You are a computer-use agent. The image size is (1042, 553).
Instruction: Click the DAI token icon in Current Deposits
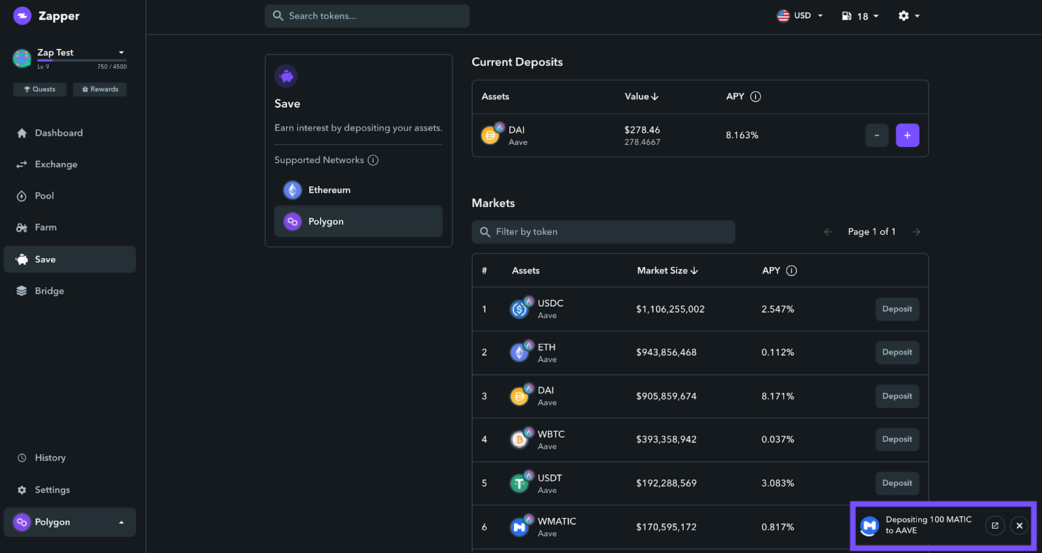click(x=492, y=134)
